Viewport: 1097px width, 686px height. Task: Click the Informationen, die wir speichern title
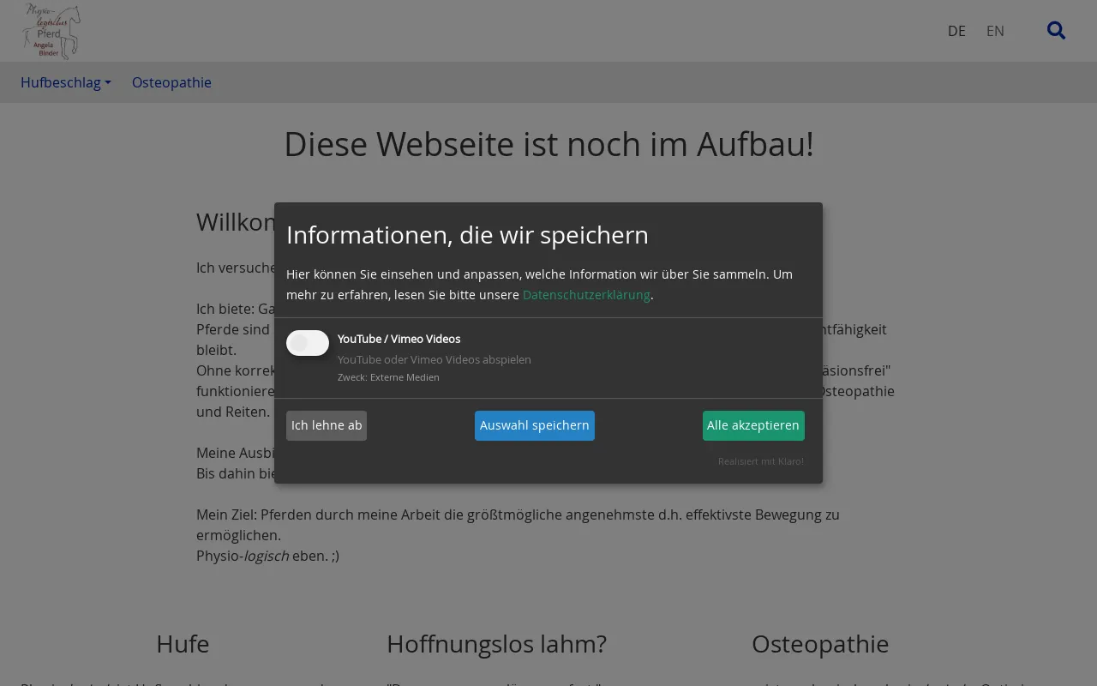point(467,235)
